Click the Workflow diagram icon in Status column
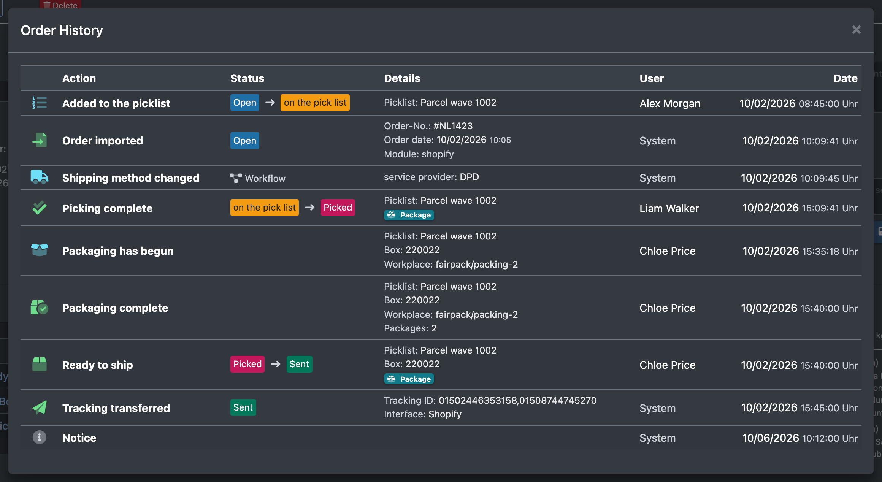The width and height of the screenshot is (882, 482). [x=236, y=178]
